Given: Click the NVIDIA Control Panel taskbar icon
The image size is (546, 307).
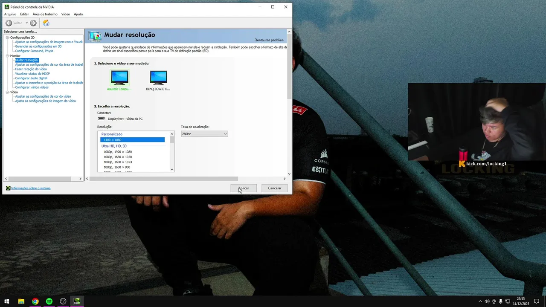Looking at the screenshot, I should tap(77, 301).
